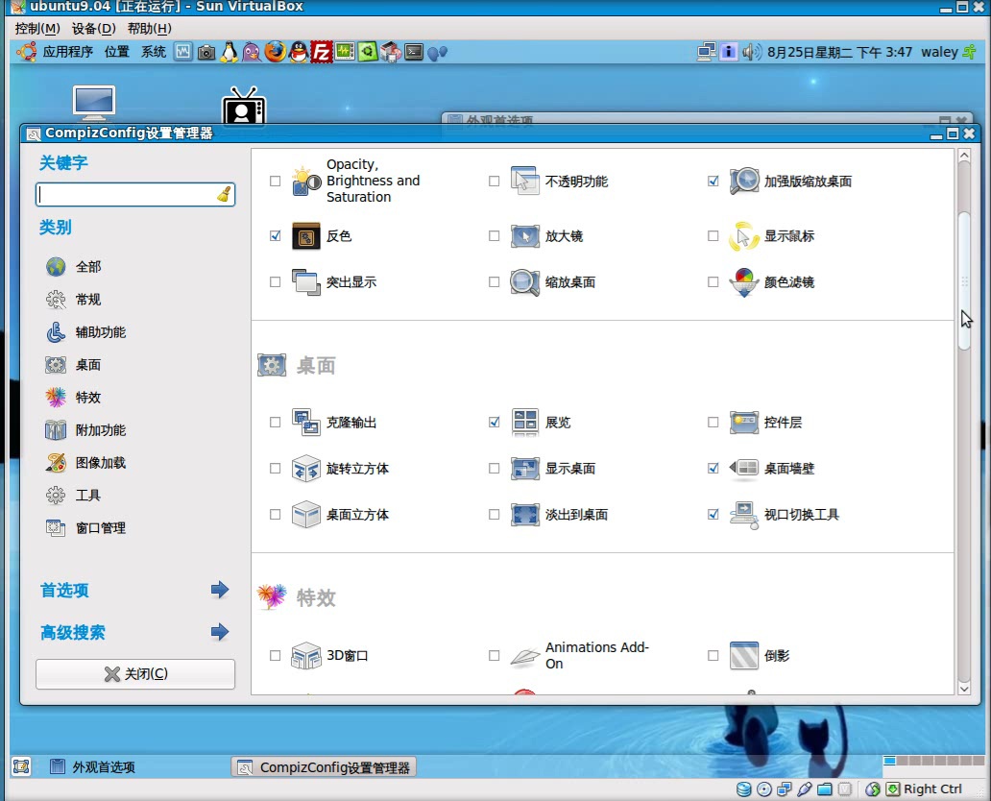Open the 视口切换工具 plugin icon
991x801 pixels.
click(744, 515)
